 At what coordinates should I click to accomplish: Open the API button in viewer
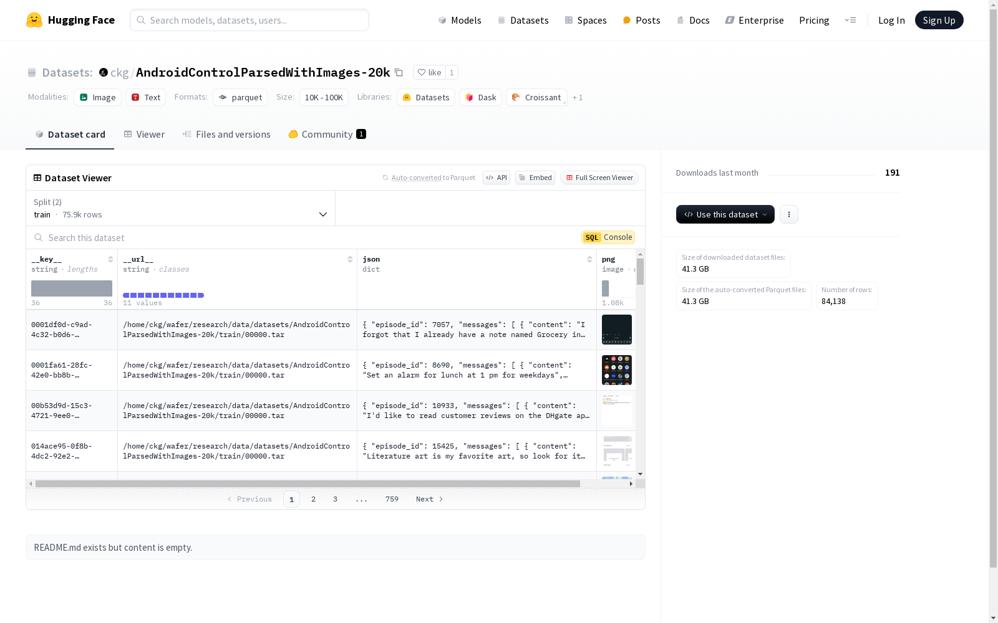point(497,178)
